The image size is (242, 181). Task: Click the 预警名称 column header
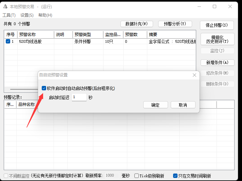[35, 34]
